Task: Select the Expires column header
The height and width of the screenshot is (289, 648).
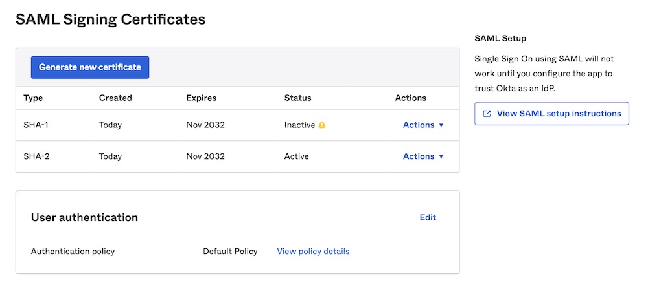Action: [202, 98]
